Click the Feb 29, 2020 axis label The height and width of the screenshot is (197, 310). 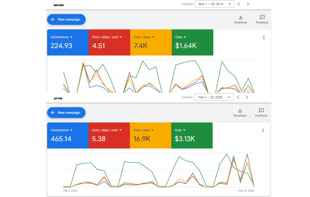click(x=246, y=191)
